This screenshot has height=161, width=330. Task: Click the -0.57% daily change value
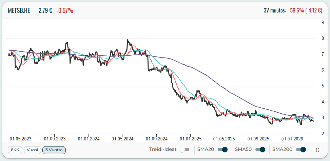pyautogui.click(x=65, y=10)
